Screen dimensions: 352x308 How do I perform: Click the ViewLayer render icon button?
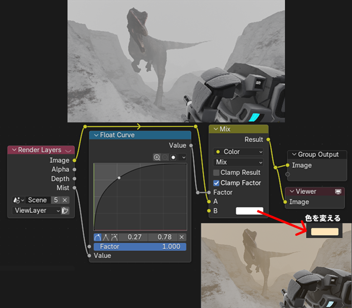tap(66, 210)
